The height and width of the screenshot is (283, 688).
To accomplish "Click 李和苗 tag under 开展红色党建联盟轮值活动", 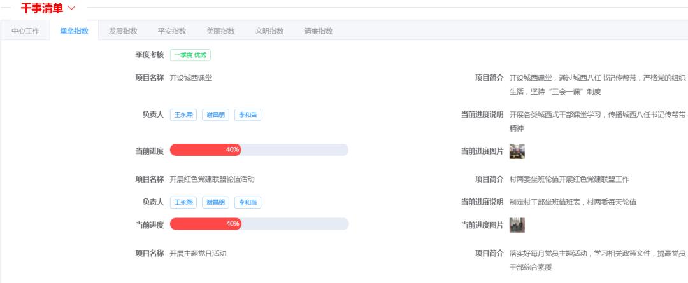I will click(248, 202).
